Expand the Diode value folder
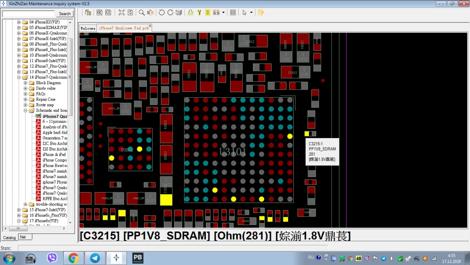This screenshot has height=265, width=470. (x=25, y=88)
